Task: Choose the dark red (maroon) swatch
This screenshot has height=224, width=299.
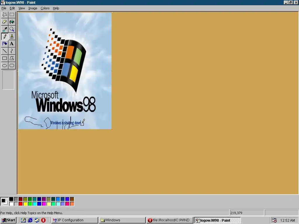Action: click(x=21, y=199)
